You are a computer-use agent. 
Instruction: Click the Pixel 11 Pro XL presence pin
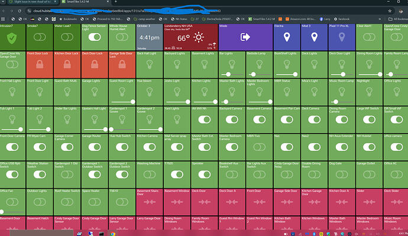click(342, 37)
